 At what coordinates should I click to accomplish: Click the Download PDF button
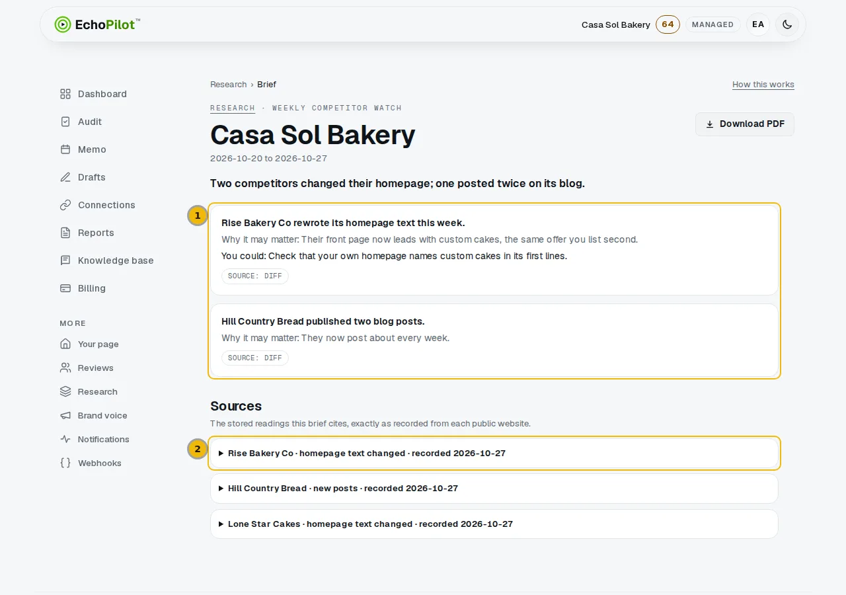coord(745,124)
